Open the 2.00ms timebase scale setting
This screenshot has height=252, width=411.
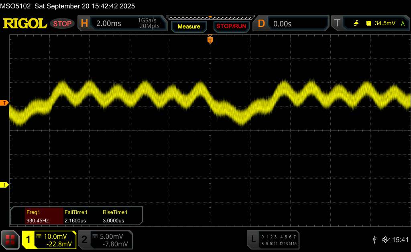pyautogui.click(x=109, y=24)
